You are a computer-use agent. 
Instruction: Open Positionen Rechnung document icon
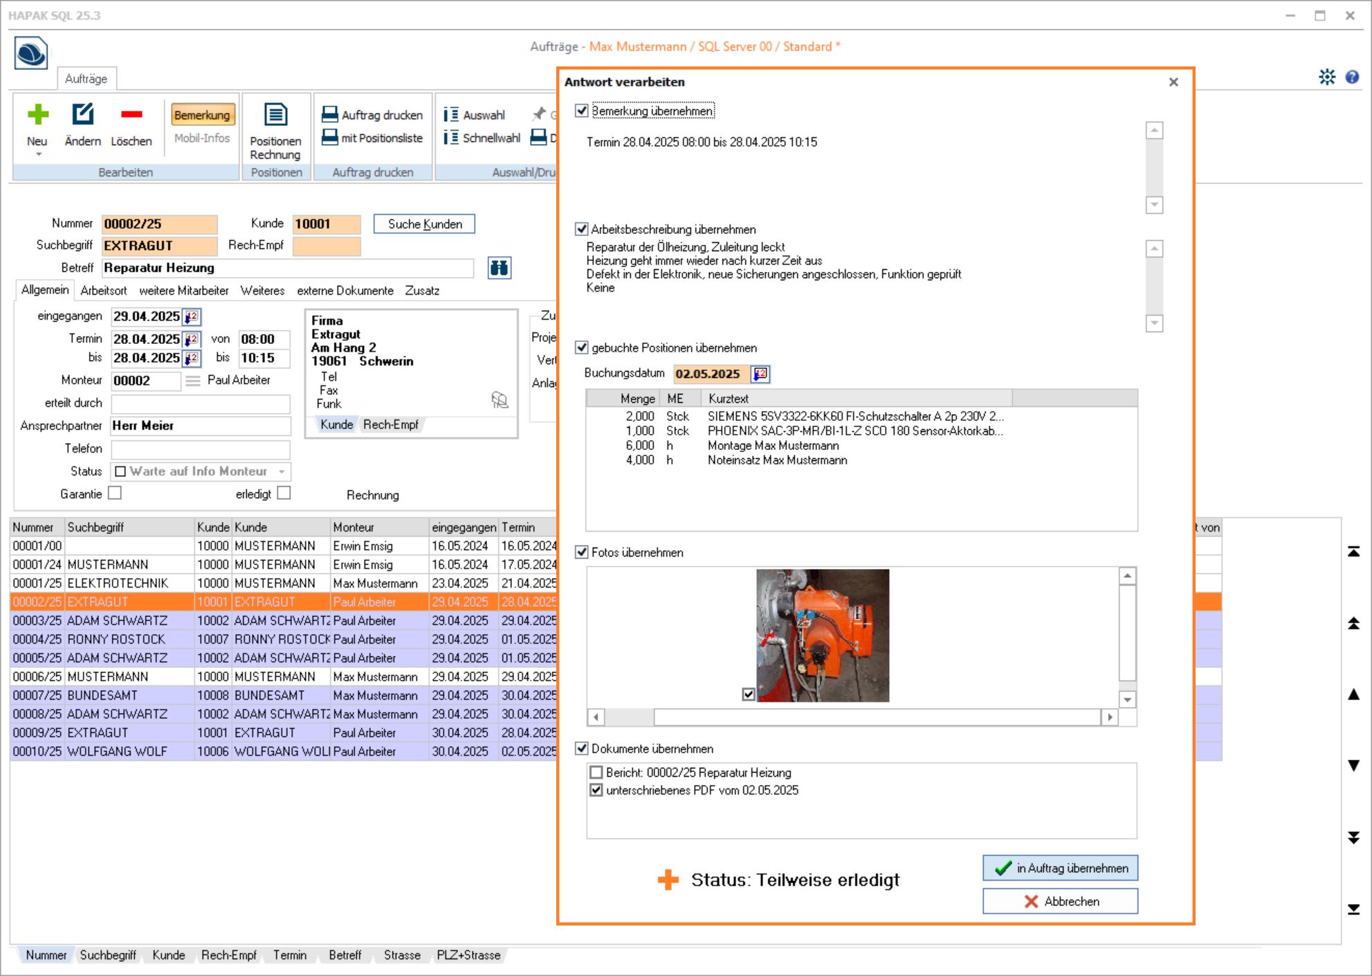(x=275, y=115)
